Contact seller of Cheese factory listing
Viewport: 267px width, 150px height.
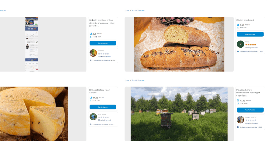pyautogui.click(x=103, y=107)
